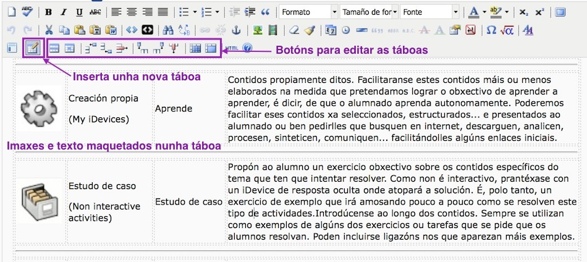Switch editor to fullscreen mode
The image size is (587, 262).
click(x=560, y=12)
